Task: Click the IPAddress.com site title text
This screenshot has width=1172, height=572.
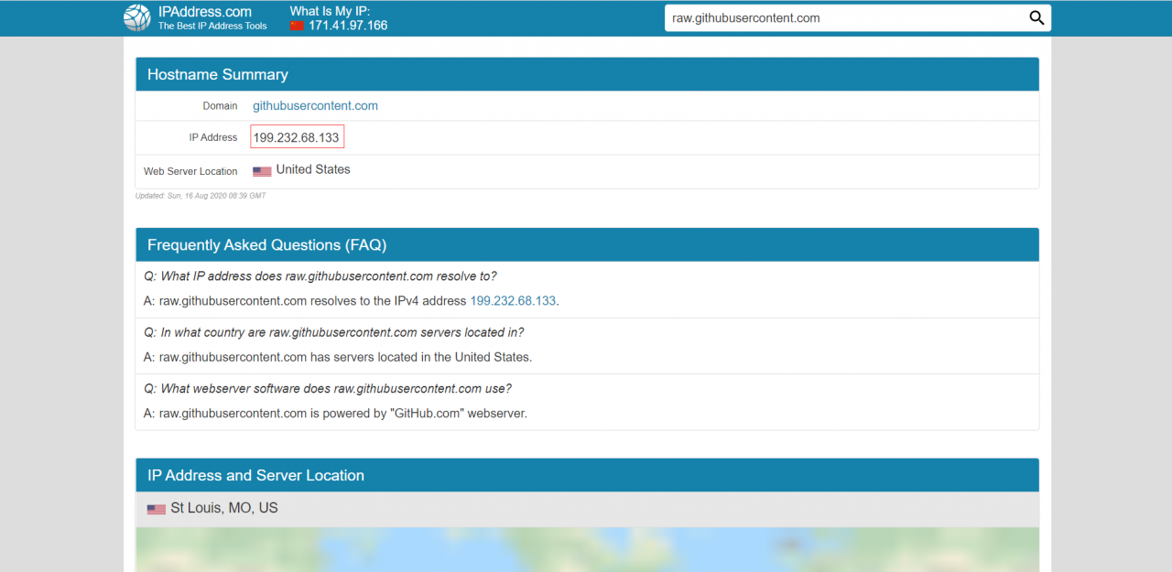Action: 204,12
